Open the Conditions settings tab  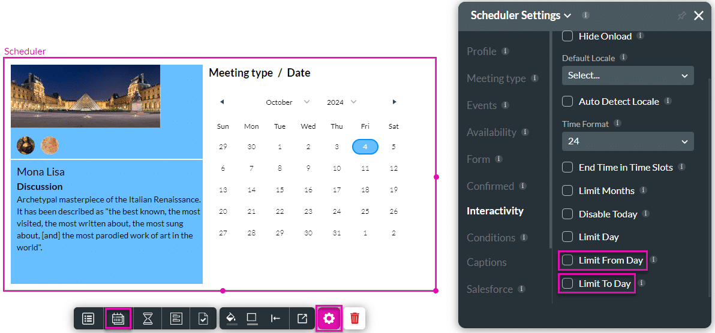491,238
